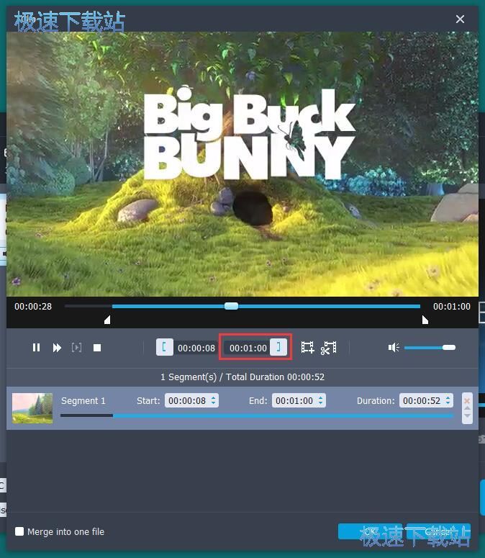Screen dimensions: 485x558
Task: Click Segment 1 End time stepper arrows
Action: point(321,401)
